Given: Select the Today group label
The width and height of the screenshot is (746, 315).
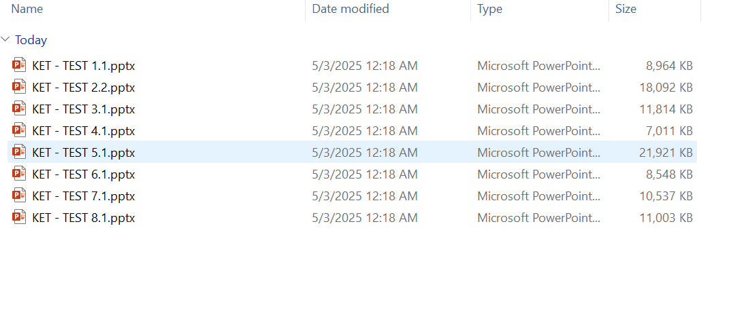Looking at the screenshot, I should pos(31,40).
